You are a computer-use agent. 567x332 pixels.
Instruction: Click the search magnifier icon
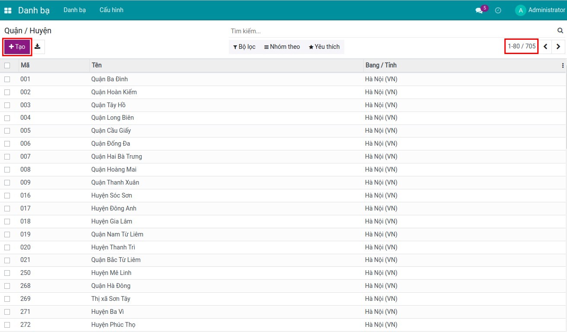point(560,31)
